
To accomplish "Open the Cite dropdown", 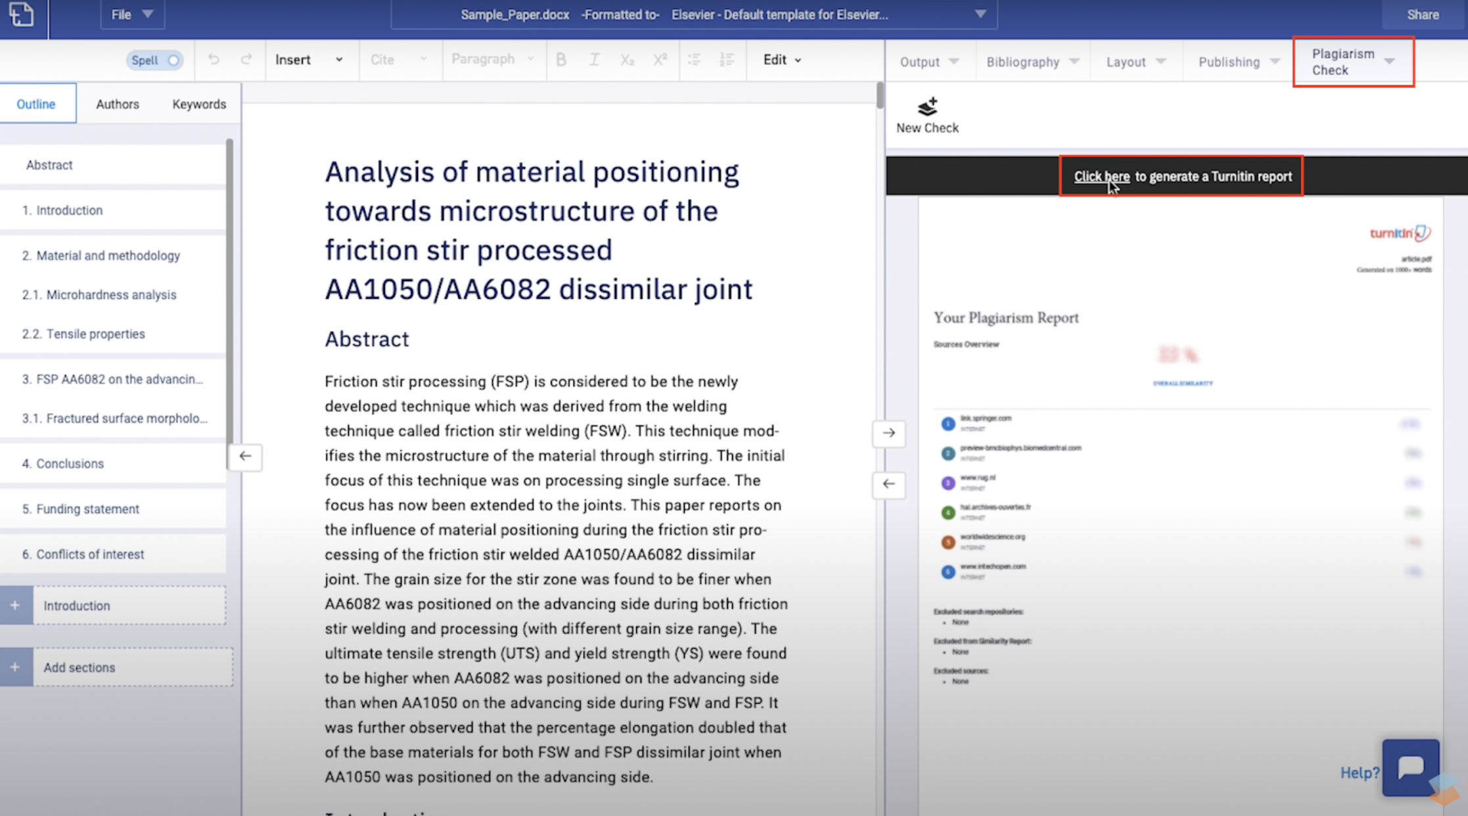I will point(398,60).
